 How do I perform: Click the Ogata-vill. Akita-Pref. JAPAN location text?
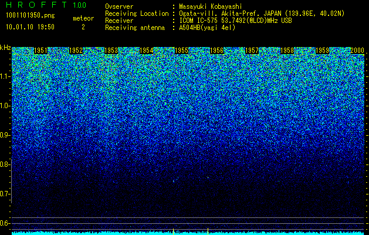(262, 14)
